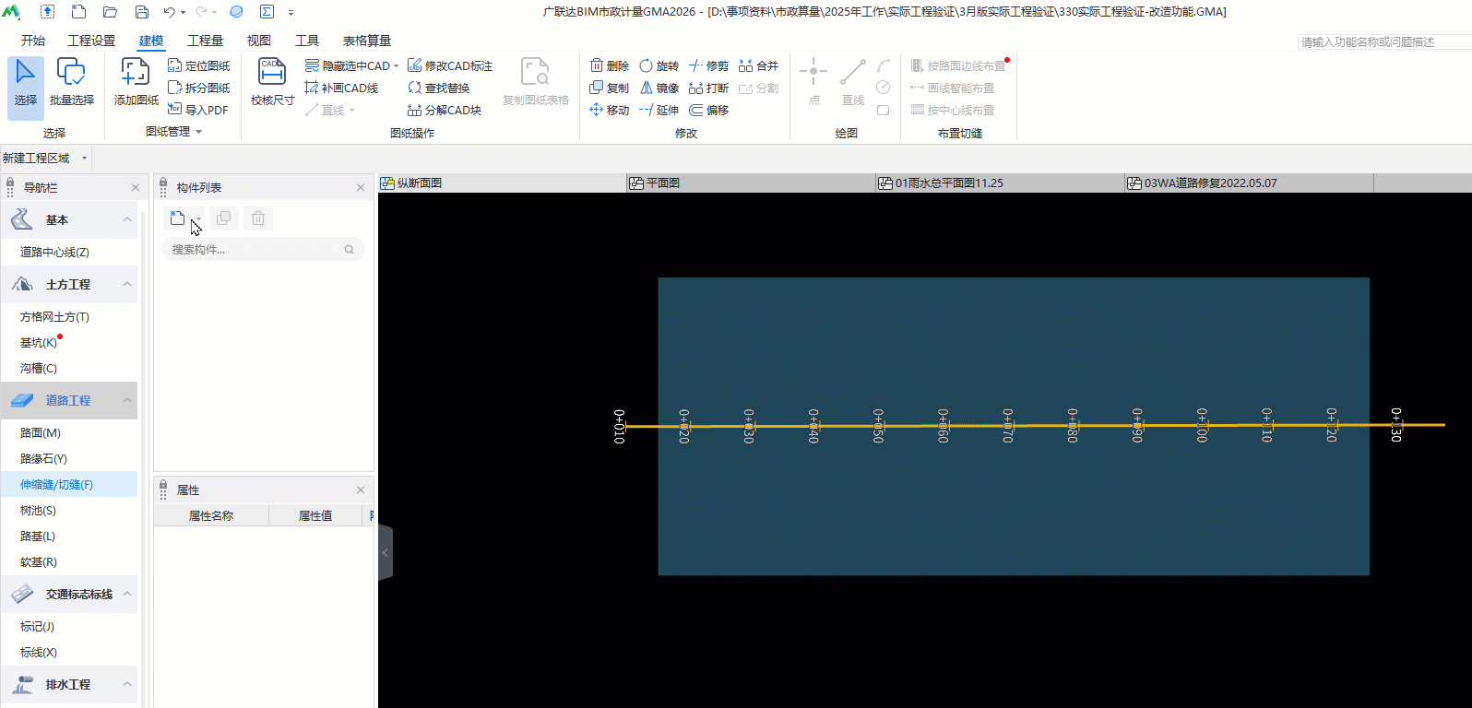
Task: Click the 修剪 trim tool
Action: pyautogui.click(x=708, y=65)
